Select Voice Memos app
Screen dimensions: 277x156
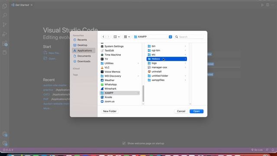[120, 72]
